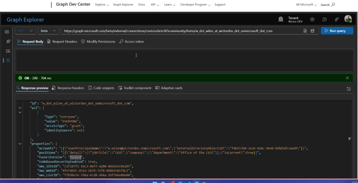Click the Run query button

click(337, 31)
